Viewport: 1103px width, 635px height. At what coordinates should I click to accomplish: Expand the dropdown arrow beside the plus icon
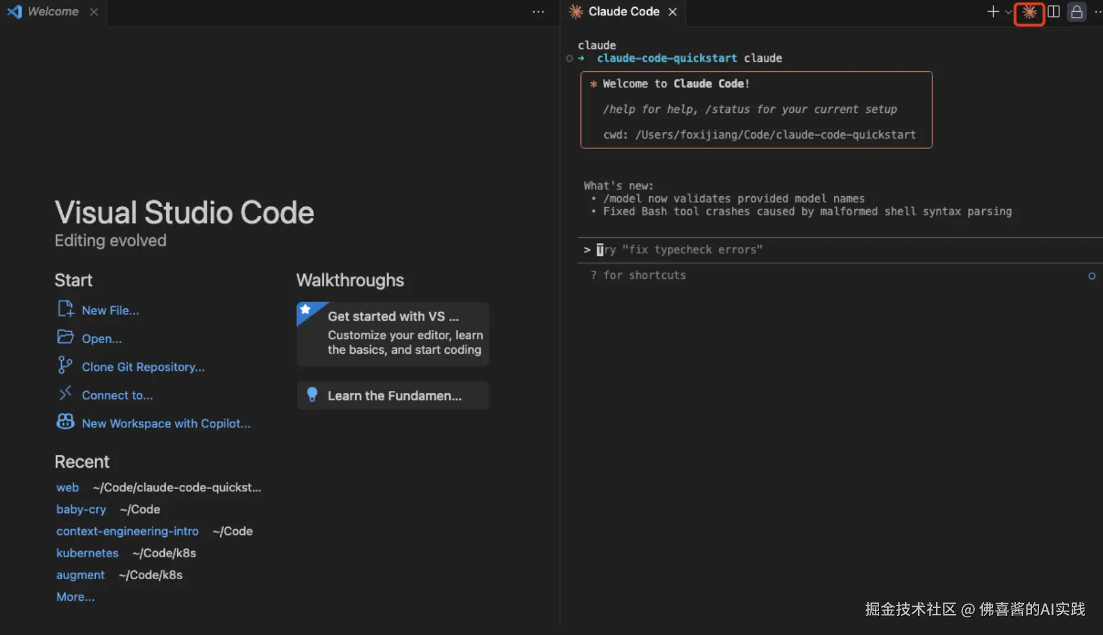[x=1008, y=12]
